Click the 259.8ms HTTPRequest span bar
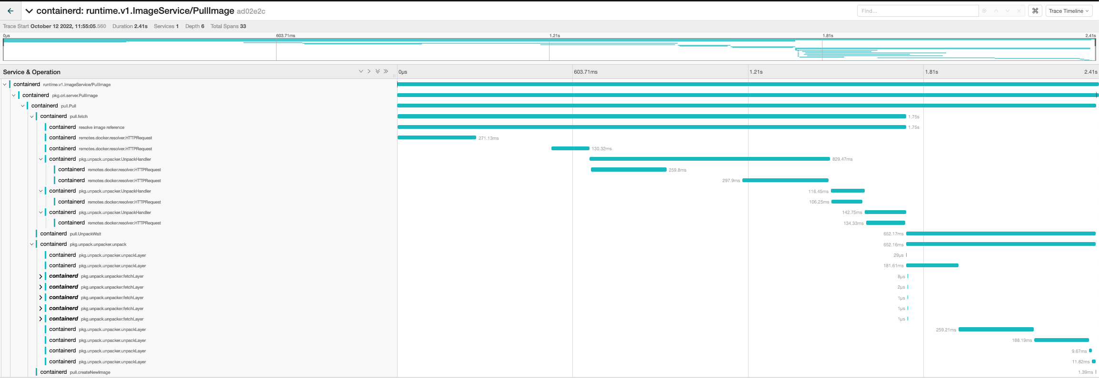 (x=629, y=170)
